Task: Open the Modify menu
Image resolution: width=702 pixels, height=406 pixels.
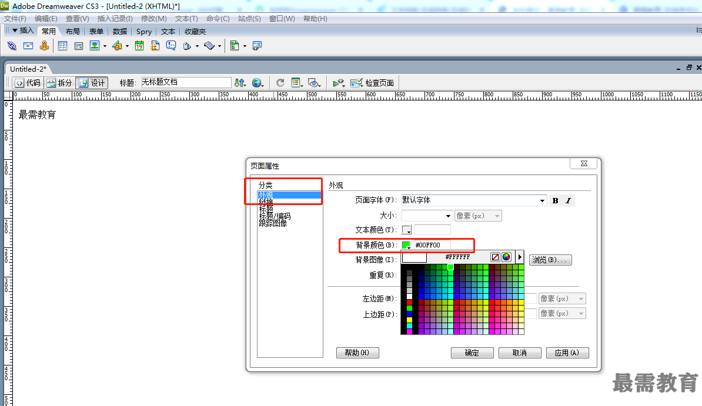Action: click(x=153, y=19)
